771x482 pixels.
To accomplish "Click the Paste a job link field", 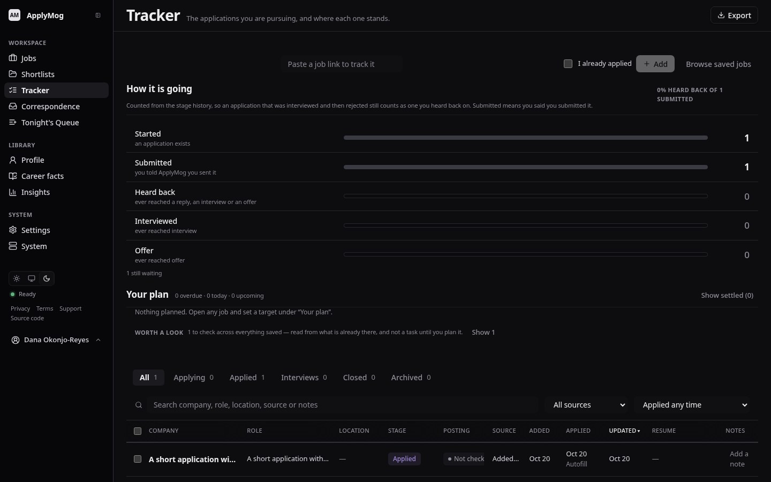I will pos(342,64).
